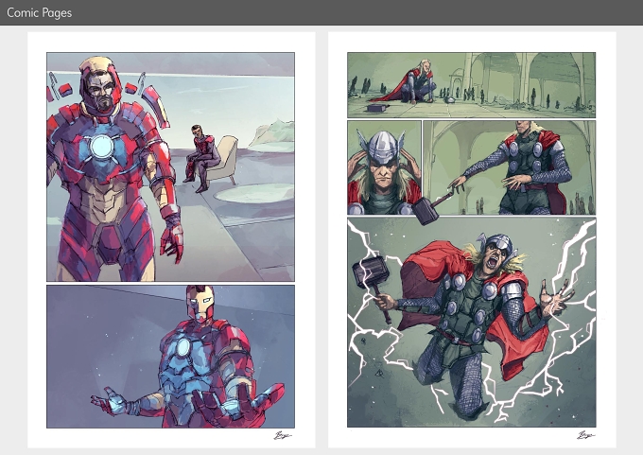The image size is (643, 455).
Task: Click the artist signature on the Thor page
Action: point(586,435)
